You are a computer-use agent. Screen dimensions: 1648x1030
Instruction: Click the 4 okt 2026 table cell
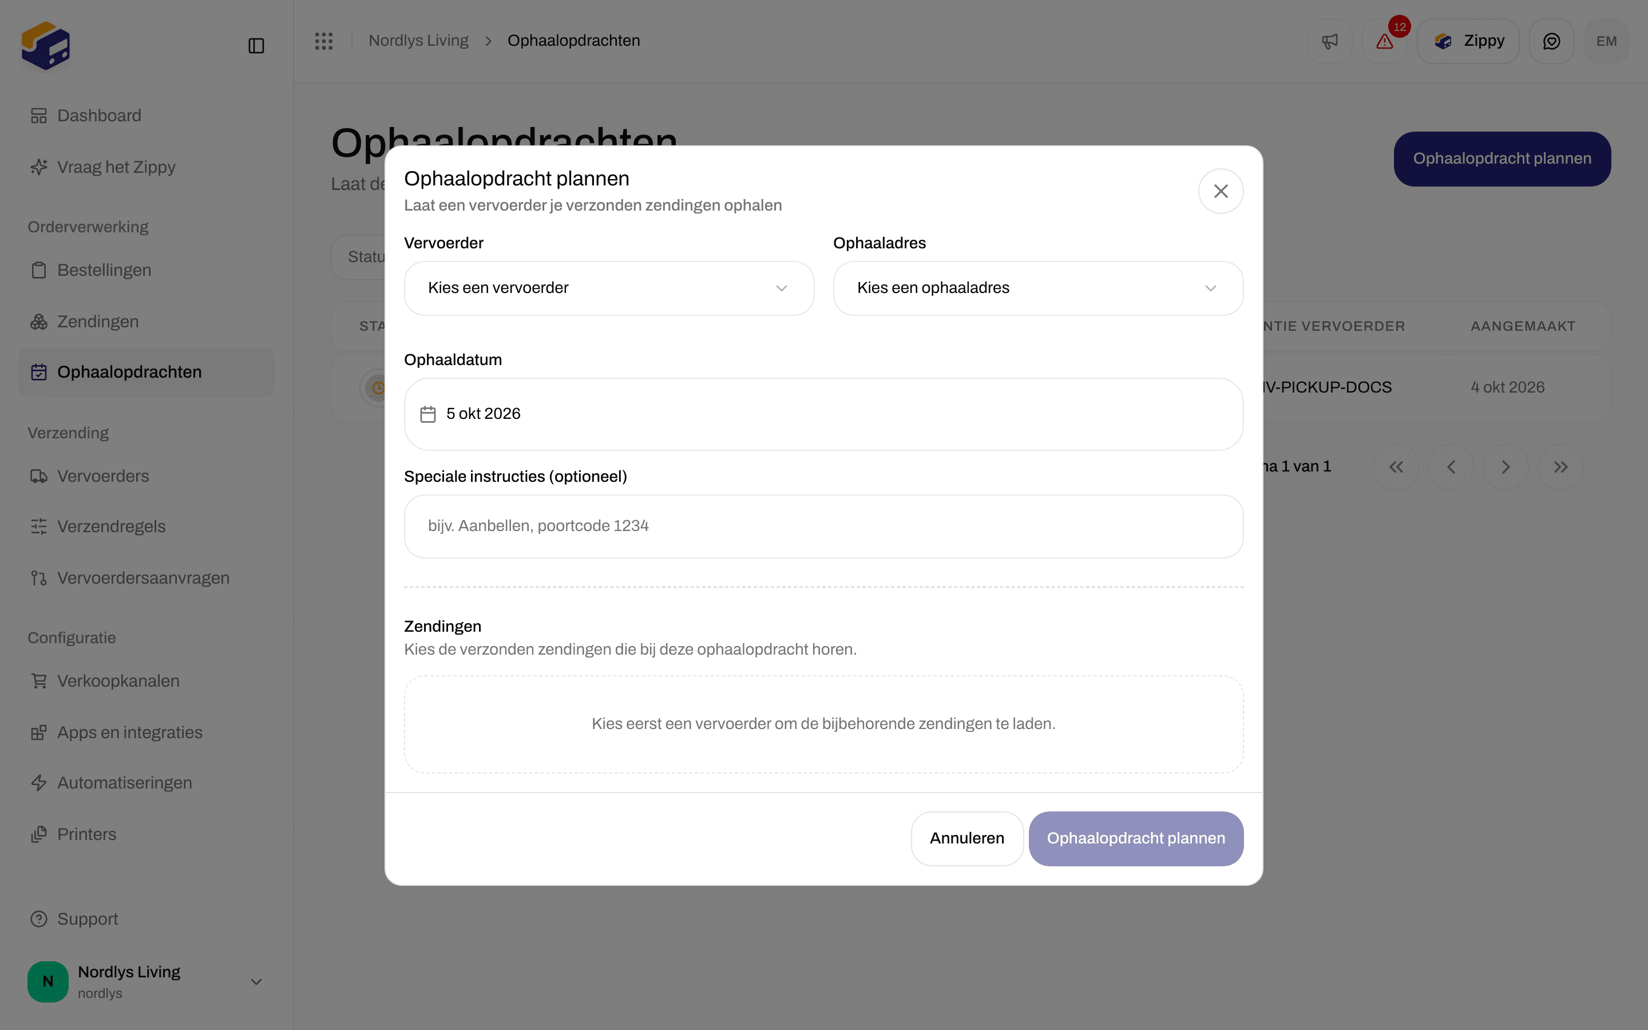coord(1508,387)
